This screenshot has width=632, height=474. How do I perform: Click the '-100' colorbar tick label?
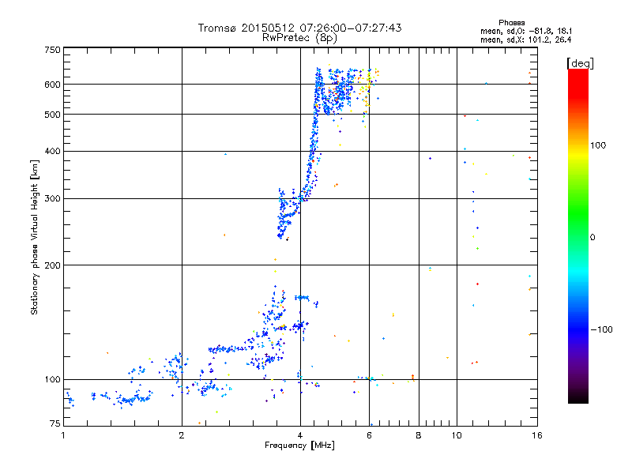click(602, 329)
